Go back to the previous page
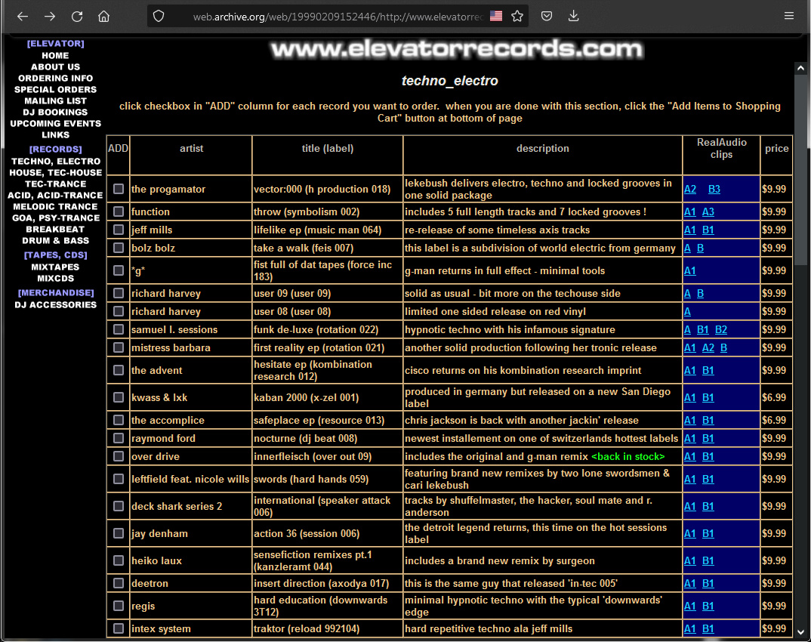The image size is (811, 642). (x=22, y=17)
